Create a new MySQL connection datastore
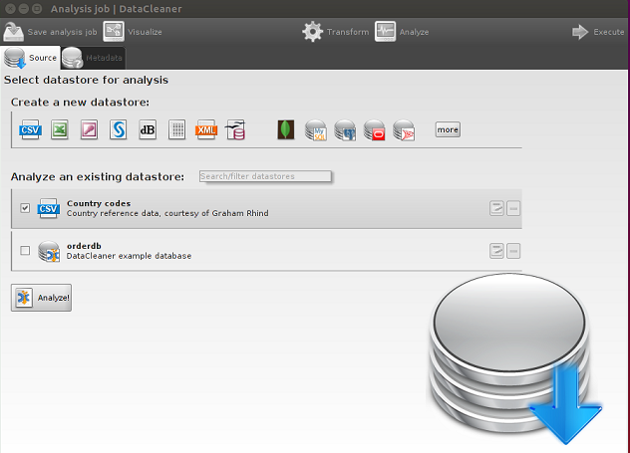Viewport: 630px width, 453px height. coord(315,130)
